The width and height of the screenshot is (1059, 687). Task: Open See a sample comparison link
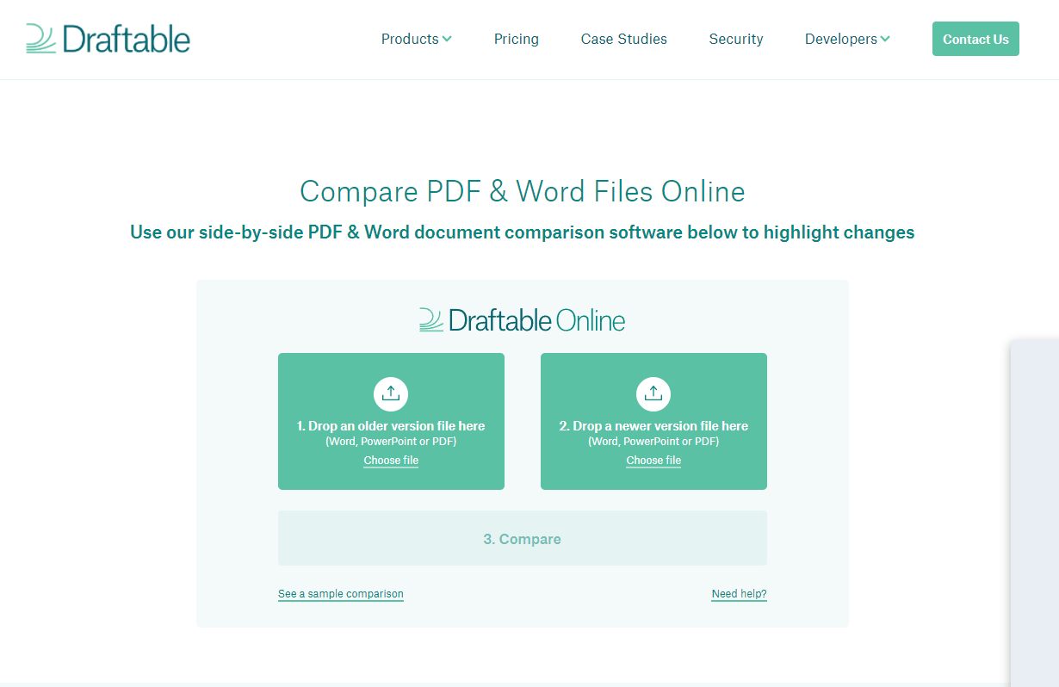click(x=341, y=594)
